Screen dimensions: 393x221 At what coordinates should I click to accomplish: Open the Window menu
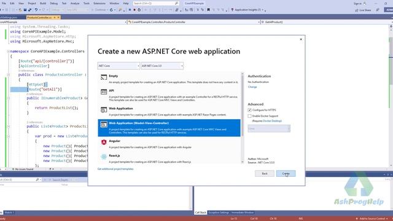point(114,4)
